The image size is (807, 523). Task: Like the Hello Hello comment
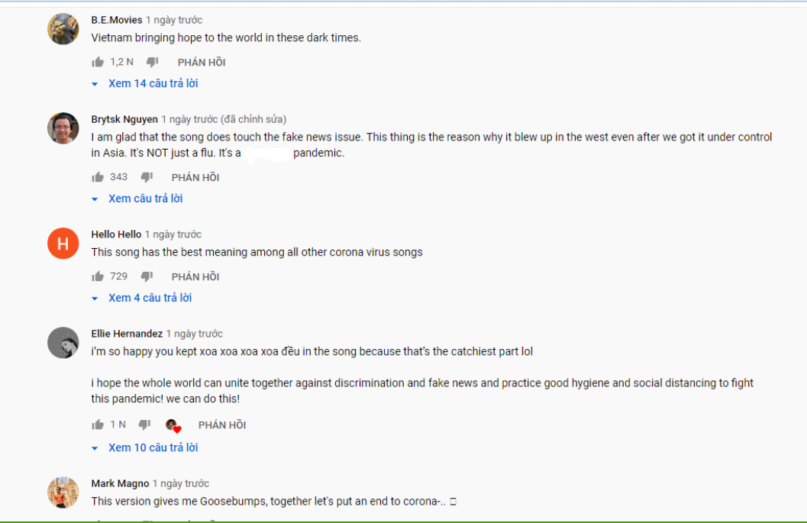point(97,276)
